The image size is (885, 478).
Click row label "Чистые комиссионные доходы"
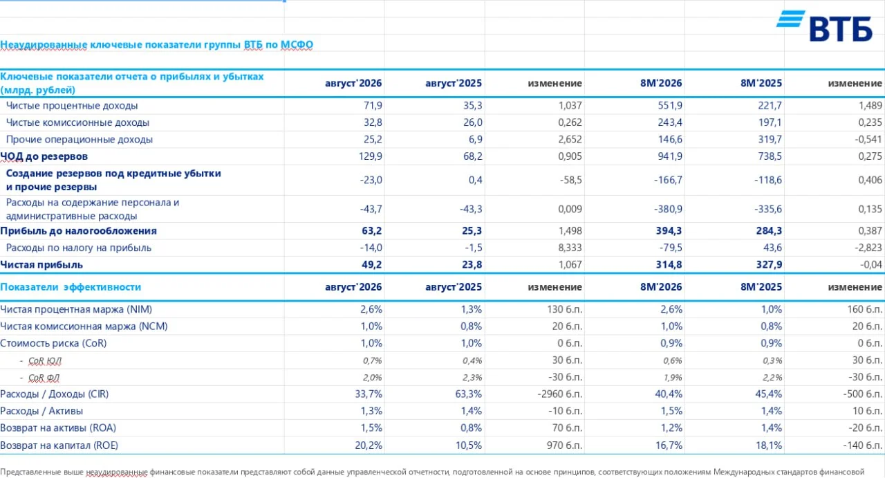(77, 122)
